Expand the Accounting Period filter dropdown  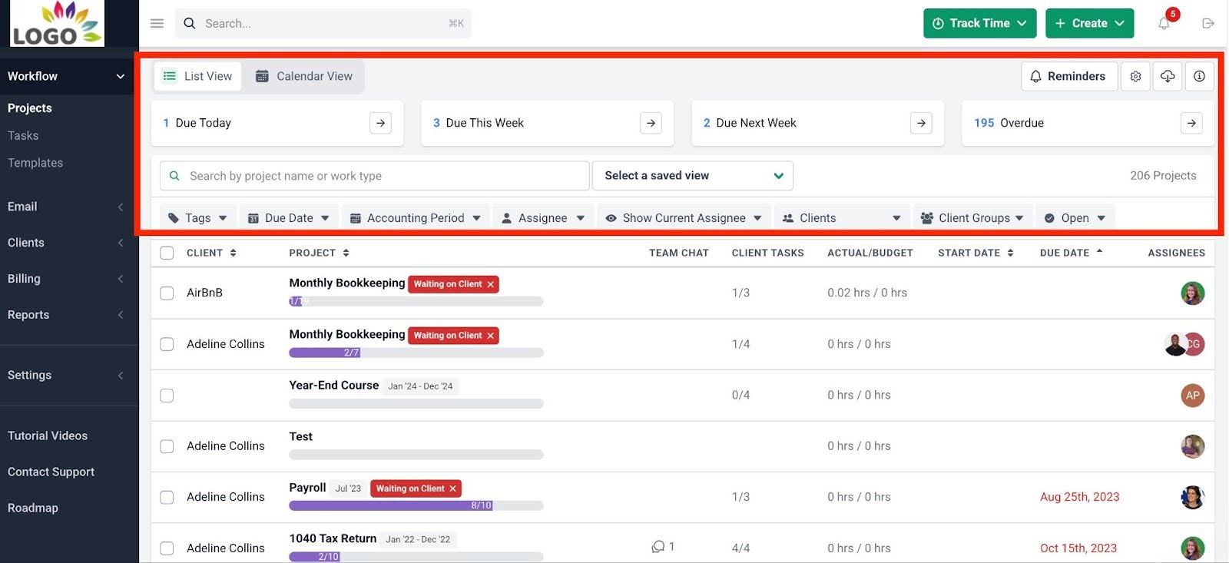[x=415, y=218]
